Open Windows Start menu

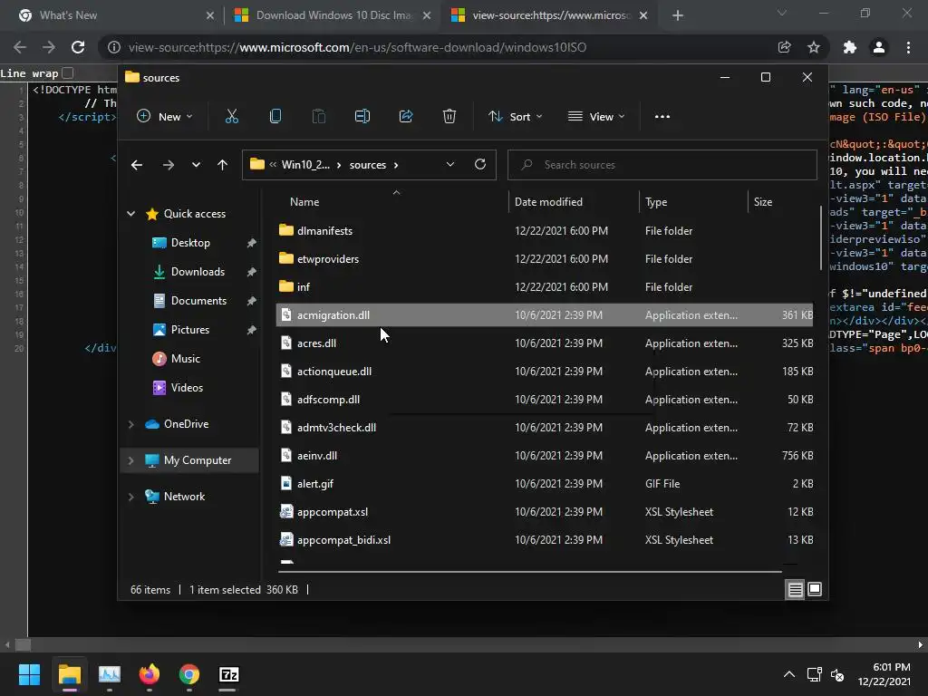pos(29,674)
